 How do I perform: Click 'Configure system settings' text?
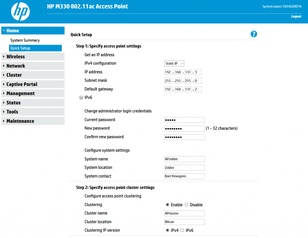pyautogui.click(x=107, y=150)
